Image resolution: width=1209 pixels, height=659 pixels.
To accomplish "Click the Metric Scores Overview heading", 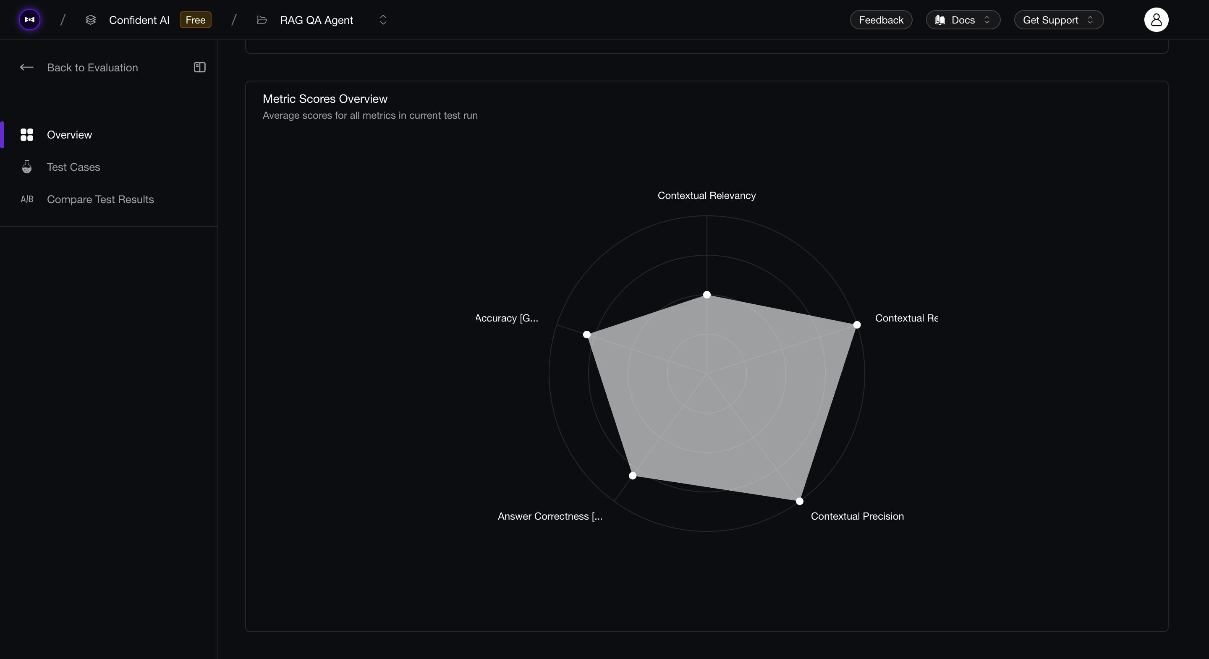I will (x=325, y=99).
